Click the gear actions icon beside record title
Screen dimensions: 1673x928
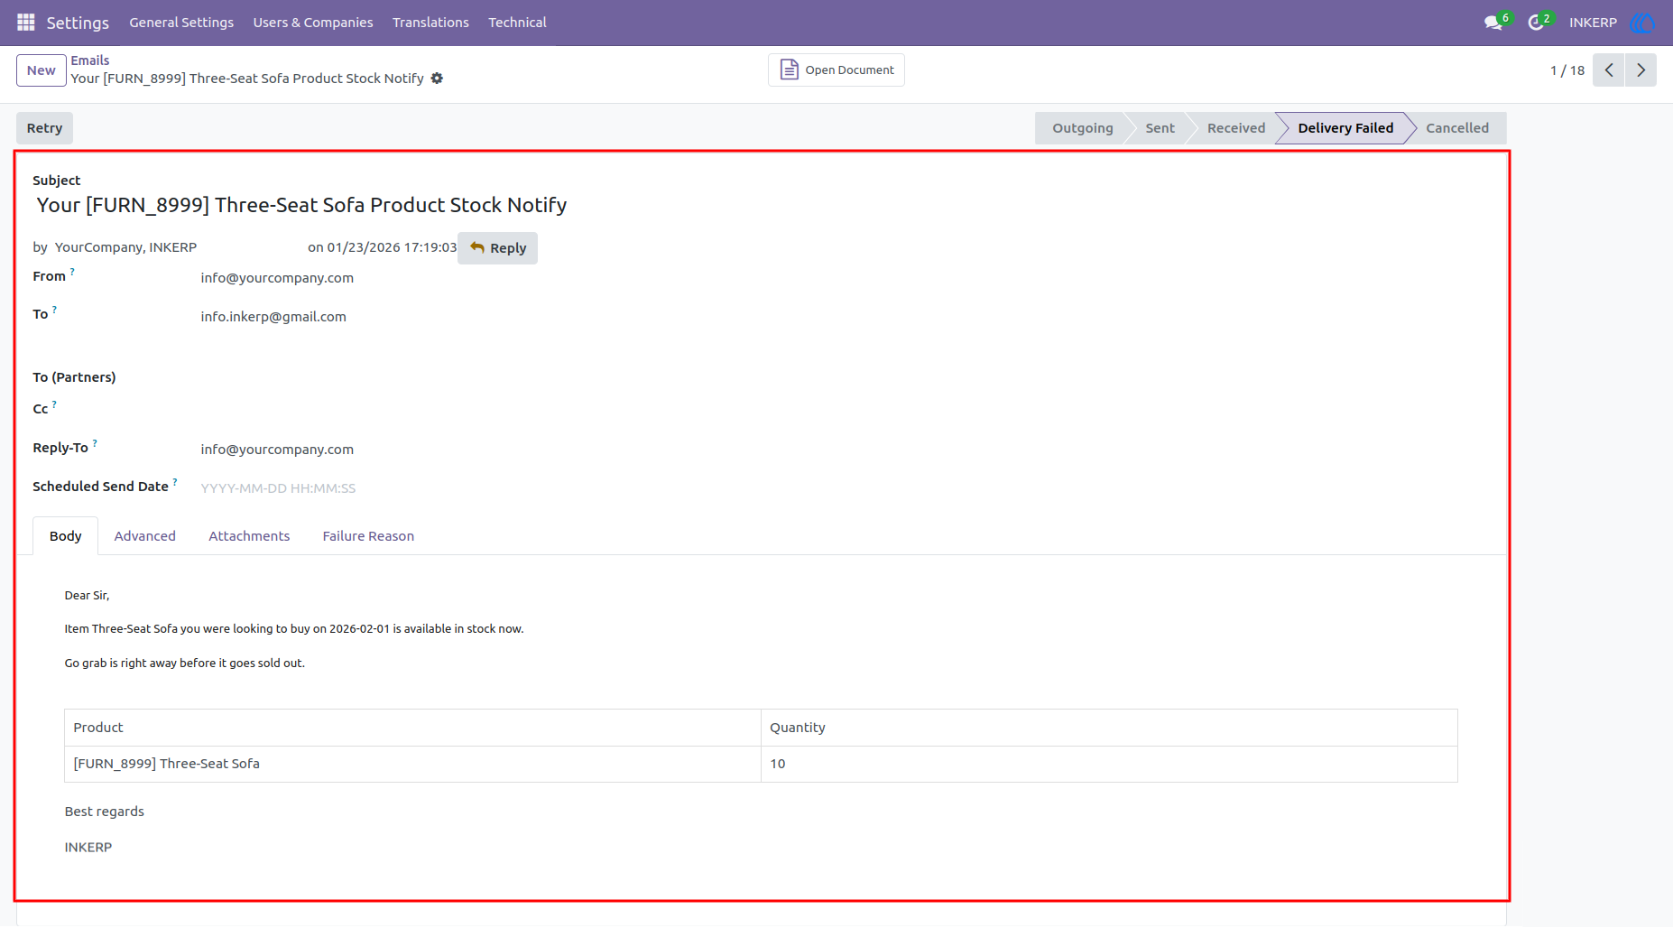coord(437,79)
